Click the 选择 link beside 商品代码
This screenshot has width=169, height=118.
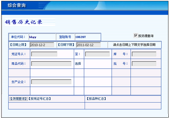pos(78,64)
